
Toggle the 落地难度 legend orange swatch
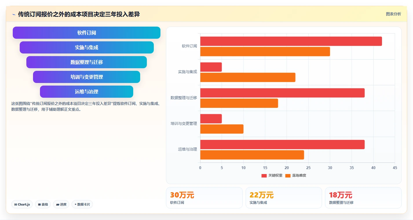pos(288,175)
